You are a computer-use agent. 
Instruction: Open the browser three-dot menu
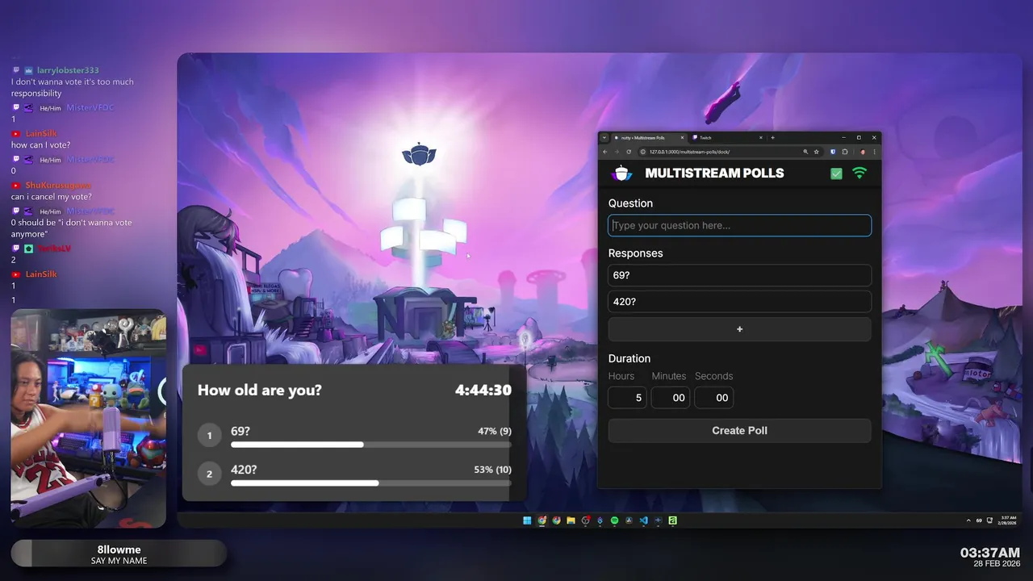pyautogui.click(x=874, y=152)
